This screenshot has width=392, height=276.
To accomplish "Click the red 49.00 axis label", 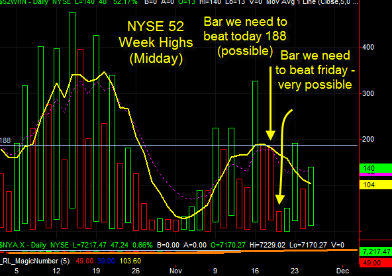I will click(375, 263).
